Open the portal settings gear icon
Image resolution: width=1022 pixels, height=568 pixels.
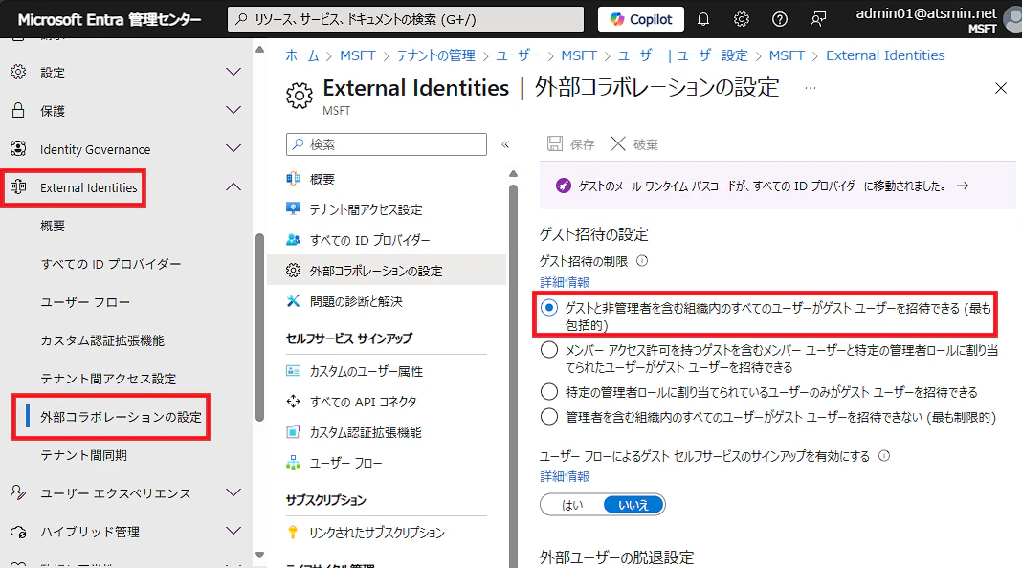point(742,19)
